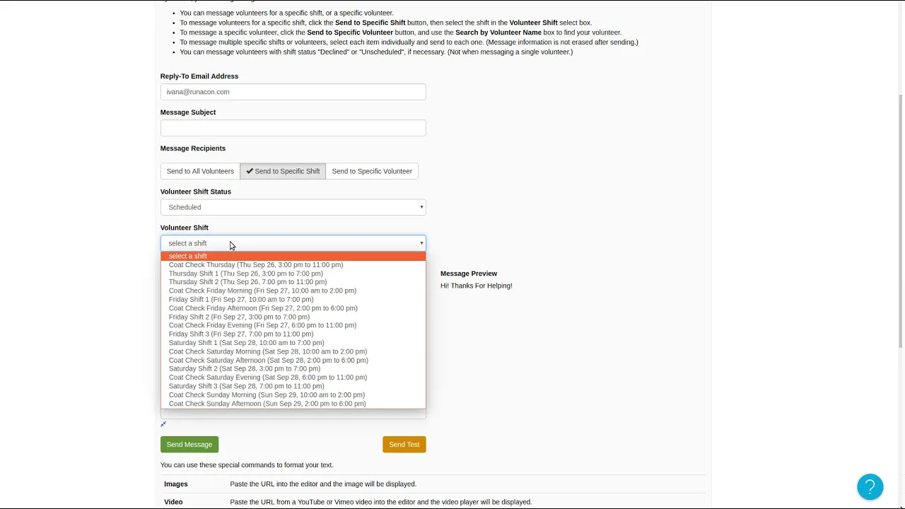Select Coat Check Saturday Morning shift
The height and width of the screenshot is (509, 905).
[293, 351]
